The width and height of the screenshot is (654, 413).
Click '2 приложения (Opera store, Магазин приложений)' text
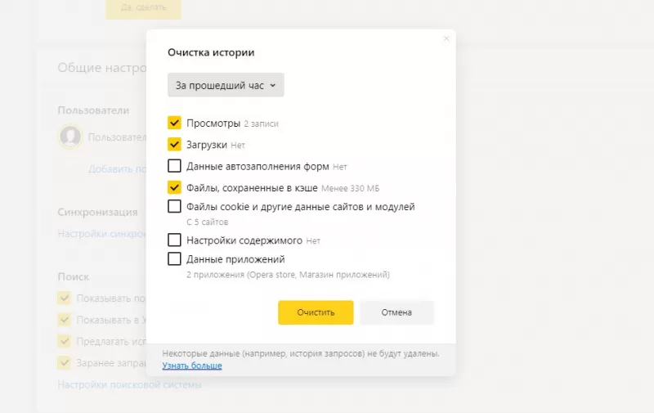(289, 275)
